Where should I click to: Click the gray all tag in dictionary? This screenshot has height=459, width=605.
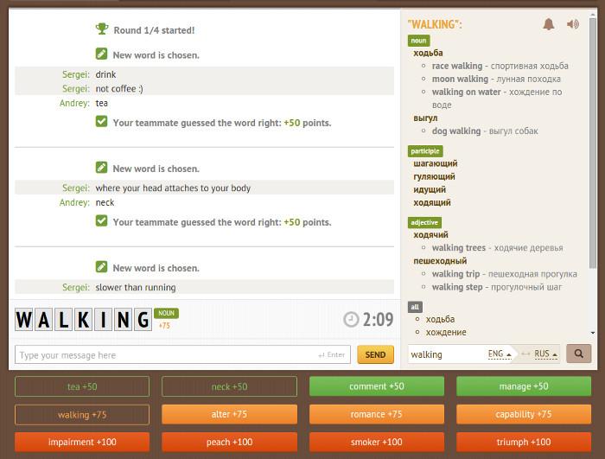[415, 307]
